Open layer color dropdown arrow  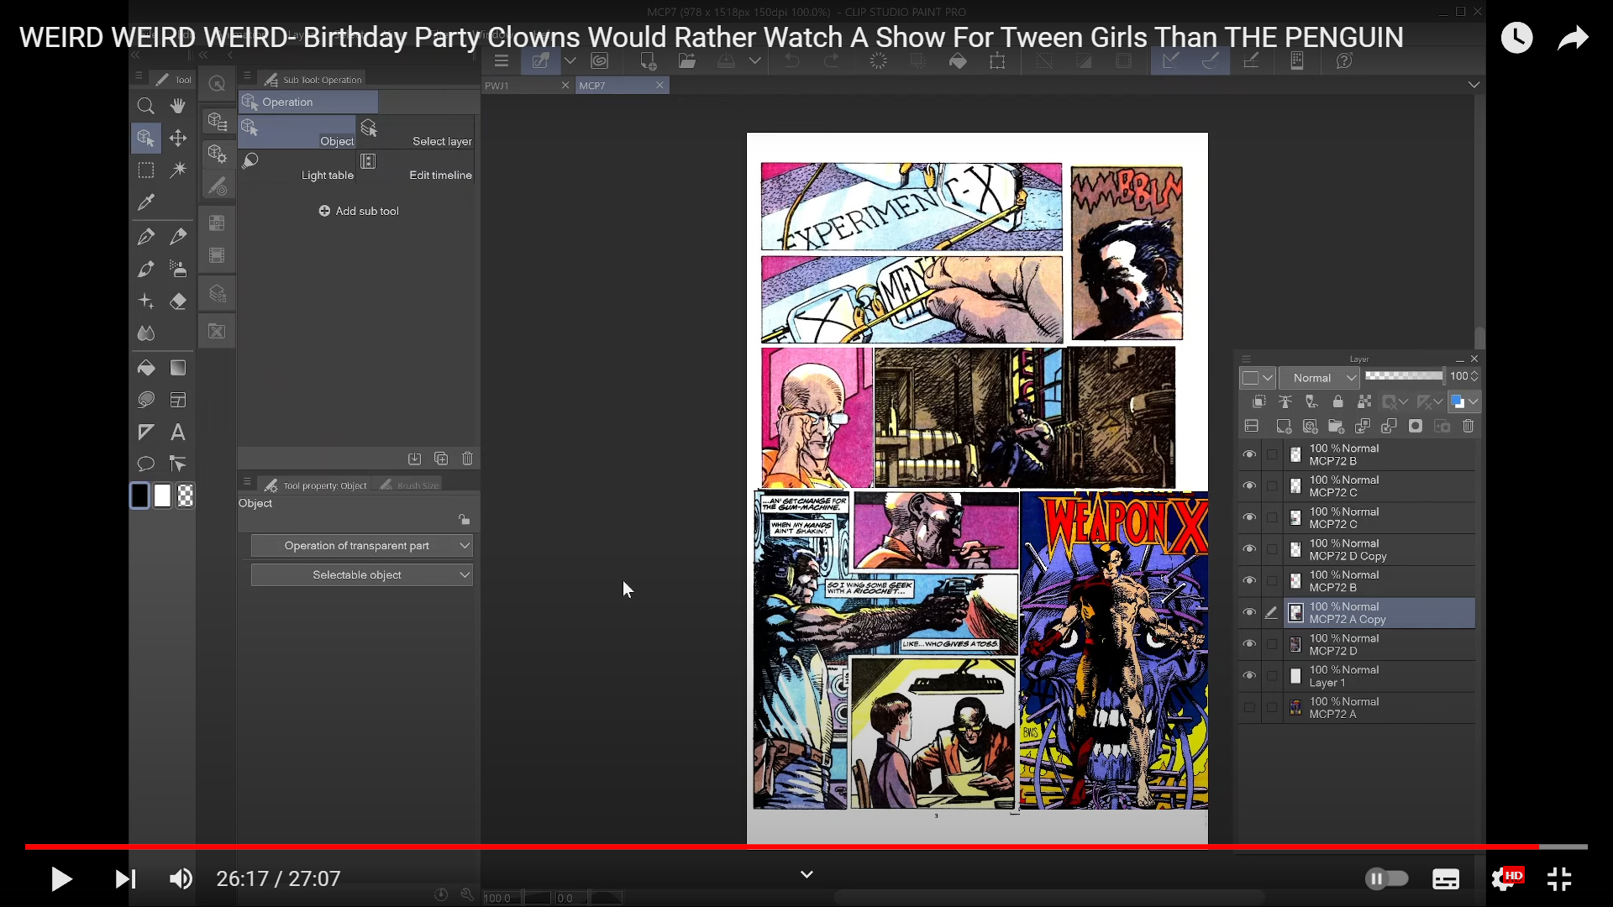(1473, 402)
